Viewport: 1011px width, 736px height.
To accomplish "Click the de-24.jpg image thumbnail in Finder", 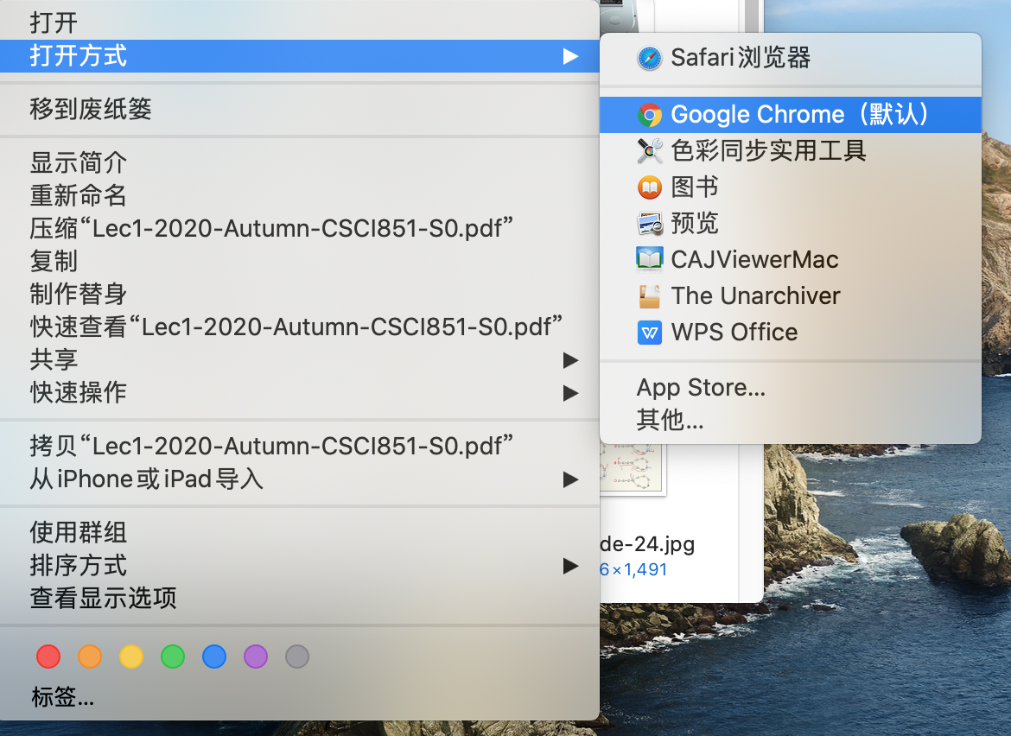I will click(633, 469).
